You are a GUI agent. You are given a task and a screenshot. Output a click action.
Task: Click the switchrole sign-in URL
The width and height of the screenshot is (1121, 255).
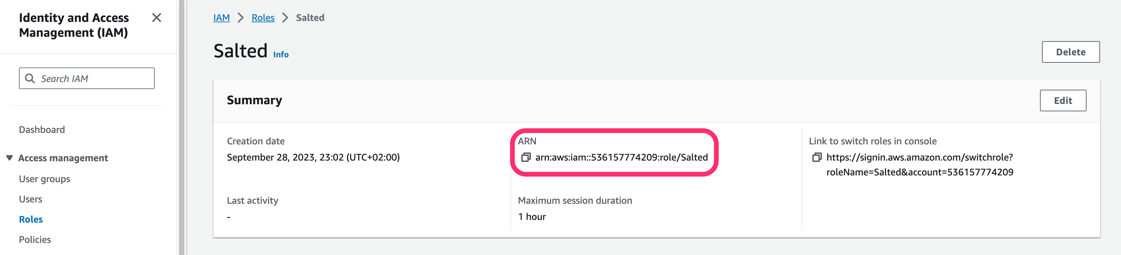click(919, 165)
